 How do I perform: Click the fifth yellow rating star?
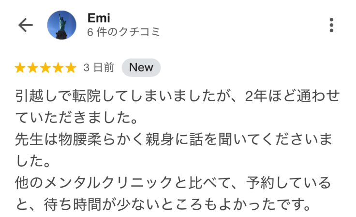(x=71, y=68)
